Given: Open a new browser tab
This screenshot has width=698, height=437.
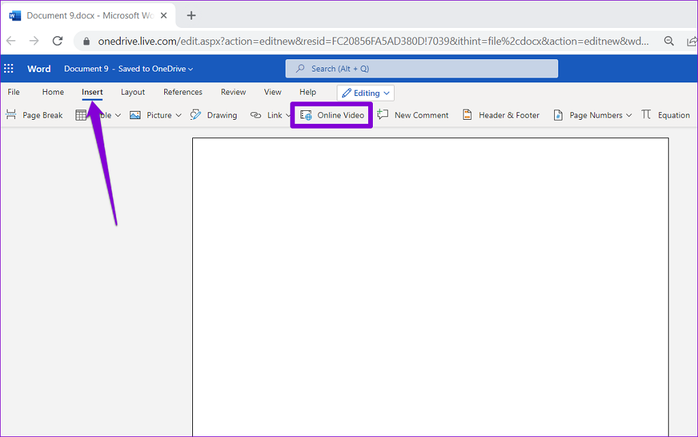Looking at the screenshot, I should coord(192,15).
